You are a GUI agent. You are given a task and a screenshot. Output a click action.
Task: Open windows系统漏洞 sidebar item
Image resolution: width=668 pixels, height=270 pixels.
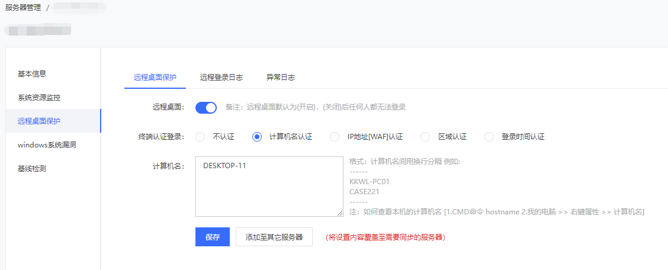(x=47, y=145)
